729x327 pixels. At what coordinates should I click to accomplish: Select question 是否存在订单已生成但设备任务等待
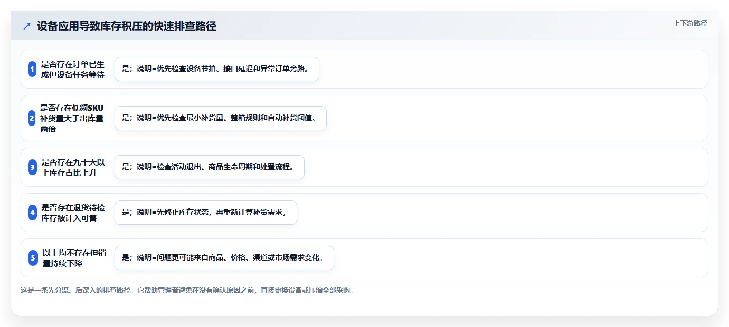[x=73, y=69]
